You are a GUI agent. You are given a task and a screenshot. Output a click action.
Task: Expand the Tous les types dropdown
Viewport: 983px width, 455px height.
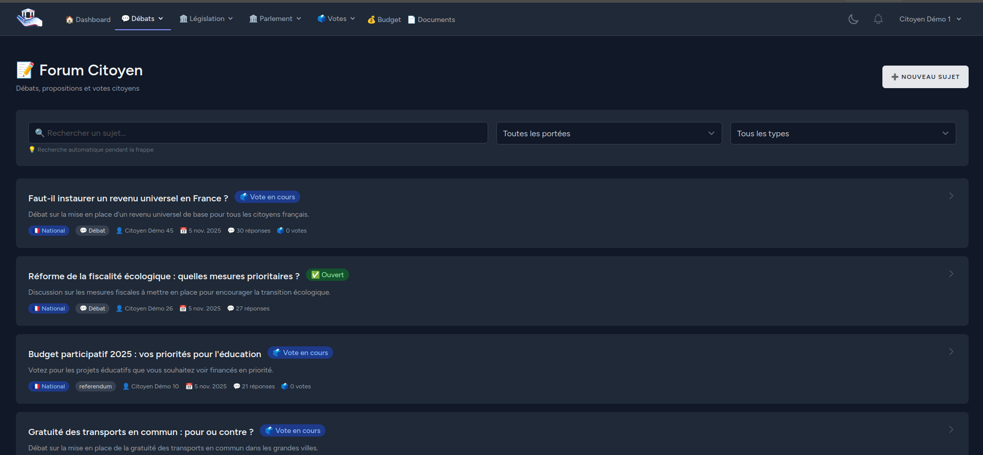(x=843, y=133)
